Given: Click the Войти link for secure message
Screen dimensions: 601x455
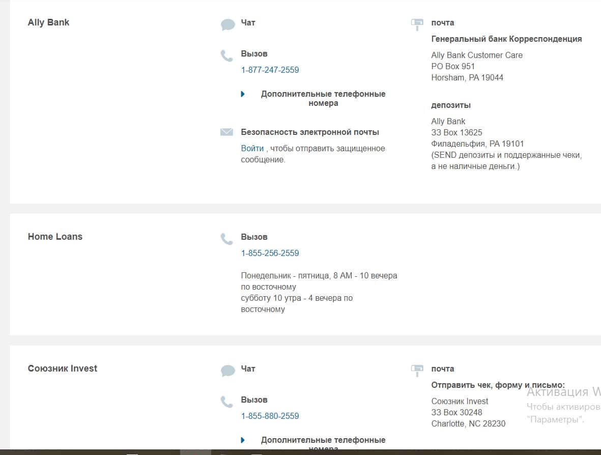Looking at the screenshot, I should [252, 148].
